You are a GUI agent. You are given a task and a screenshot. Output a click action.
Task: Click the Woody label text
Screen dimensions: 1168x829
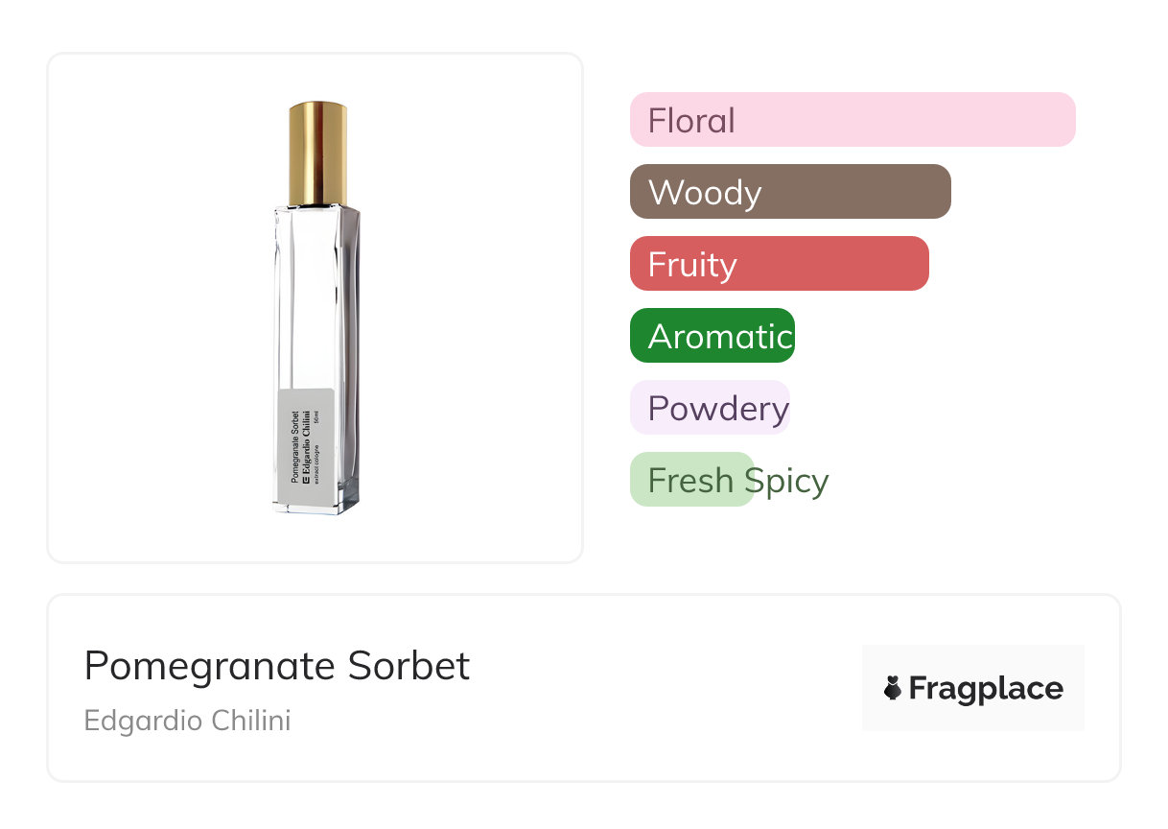705,193
